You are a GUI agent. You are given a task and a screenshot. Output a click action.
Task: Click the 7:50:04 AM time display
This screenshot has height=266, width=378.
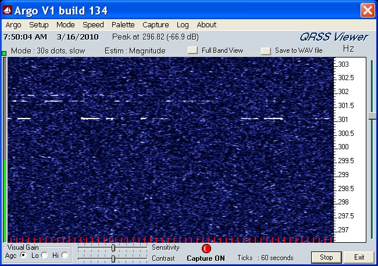click(25, 37)
